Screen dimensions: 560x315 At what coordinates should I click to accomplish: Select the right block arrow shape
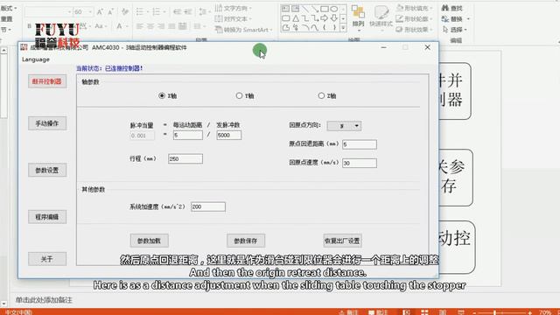(x=325, y=18)
